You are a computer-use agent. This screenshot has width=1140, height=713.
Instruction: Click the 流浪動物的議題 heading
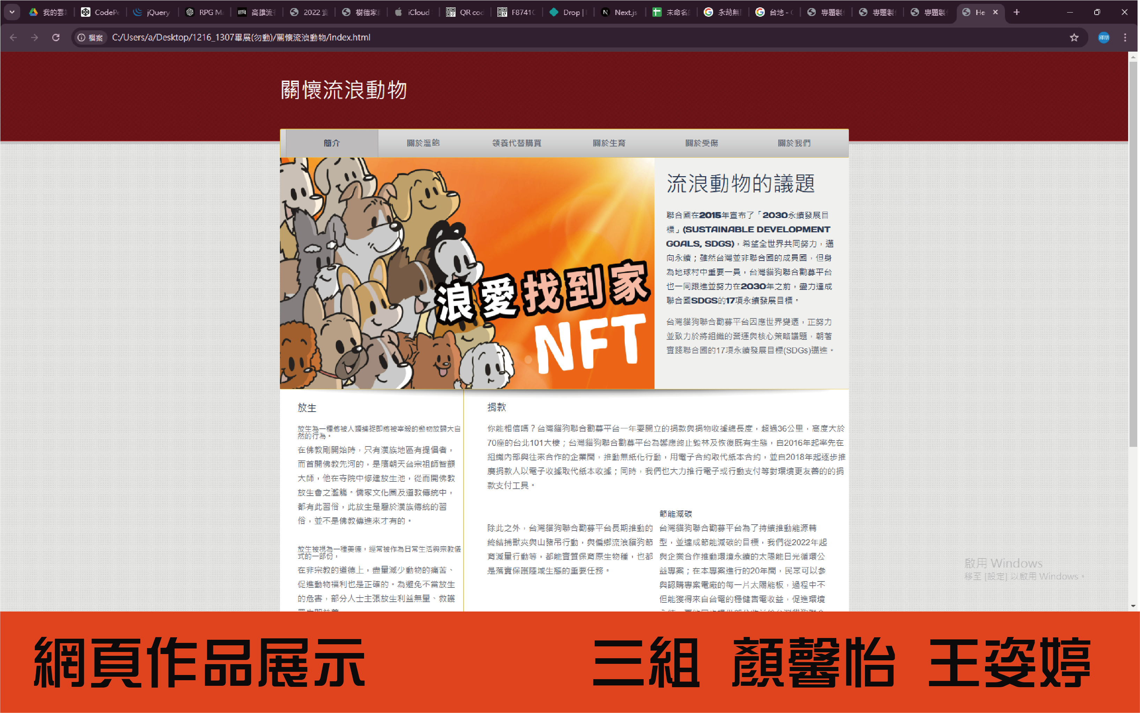click(740, 183)
